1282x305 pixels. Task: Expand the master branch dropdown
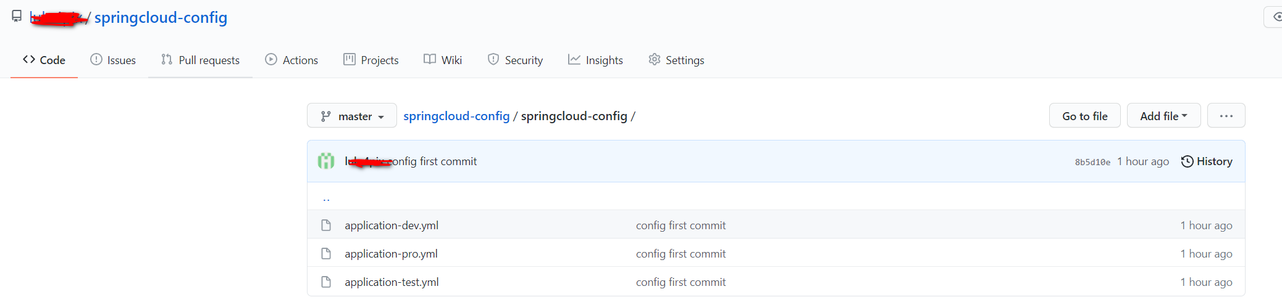352,116
